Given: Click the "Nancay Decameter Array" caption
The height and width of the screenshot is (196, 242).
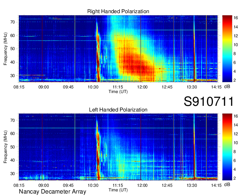Looking at the screenshot, I should click(52, 192).
